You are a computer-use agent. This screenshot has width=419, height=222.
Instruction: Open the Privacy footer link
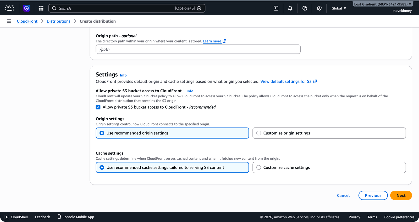tap(354, 217)
